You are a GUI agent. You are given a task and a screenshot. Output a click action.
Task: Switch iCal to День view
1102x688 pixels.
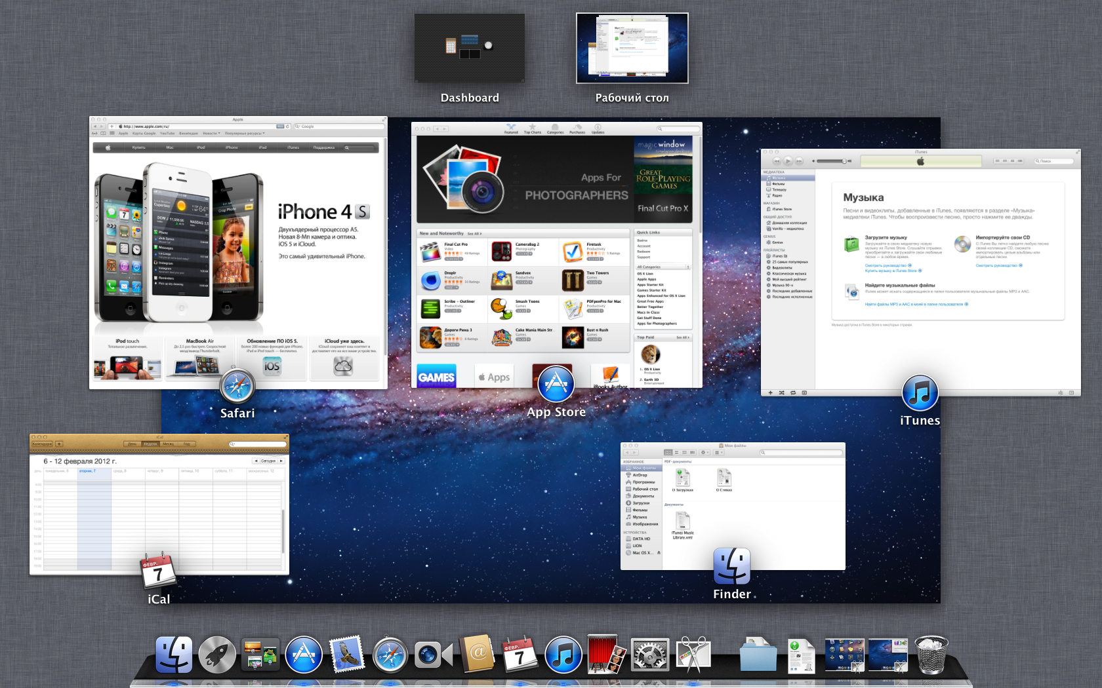[x=133, y=444]
